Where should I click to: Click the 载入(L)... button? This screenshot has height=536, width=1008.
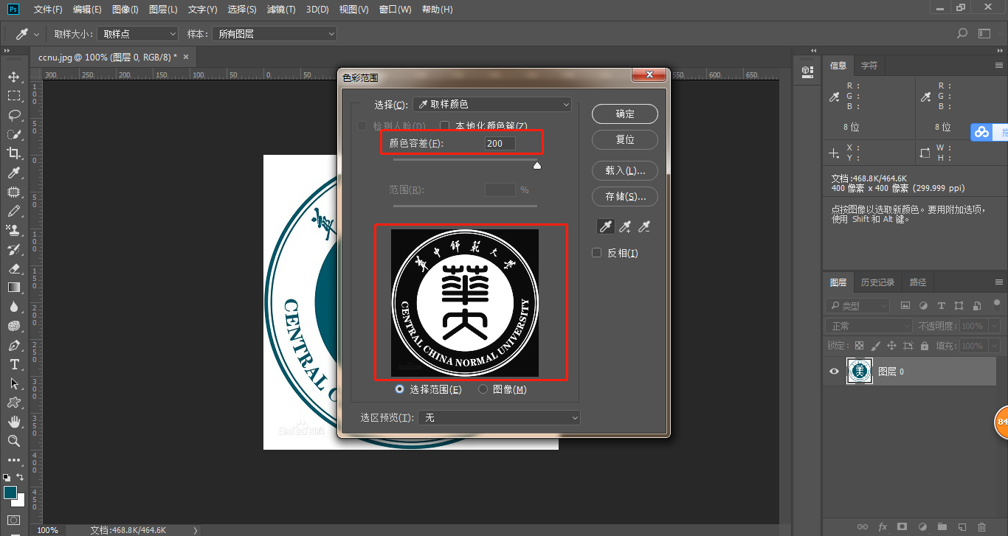tap(625, 171)
